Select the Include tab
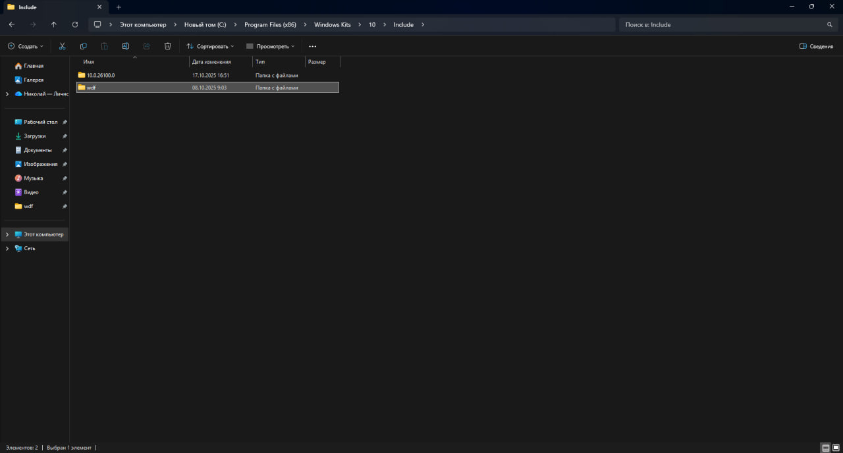The width and height of the screenshot is (843, 453). tap(54, 7)
